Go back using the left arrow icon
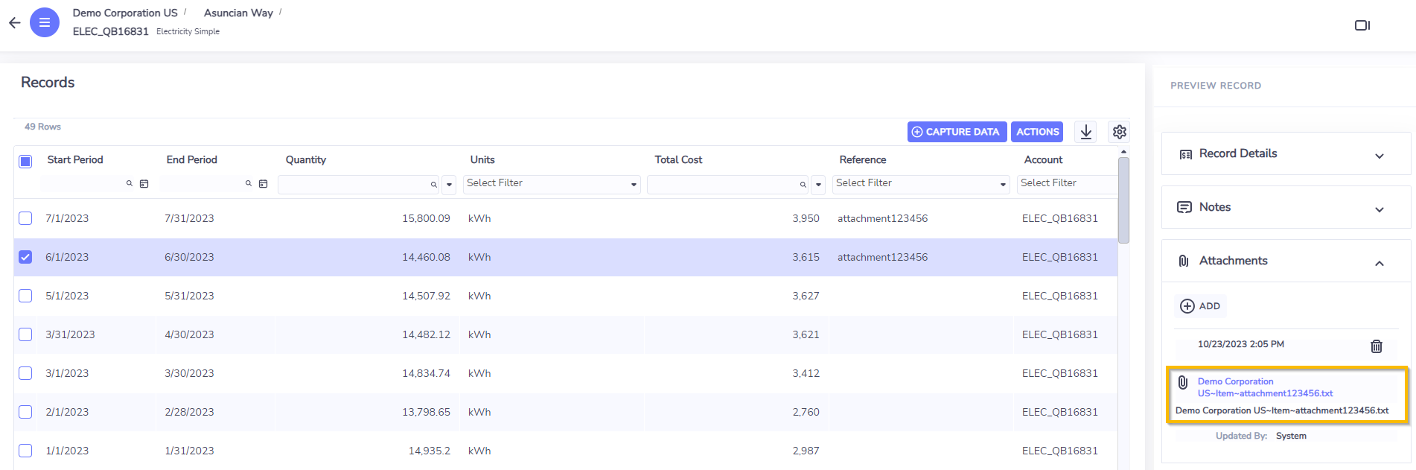 pos(14,23)
